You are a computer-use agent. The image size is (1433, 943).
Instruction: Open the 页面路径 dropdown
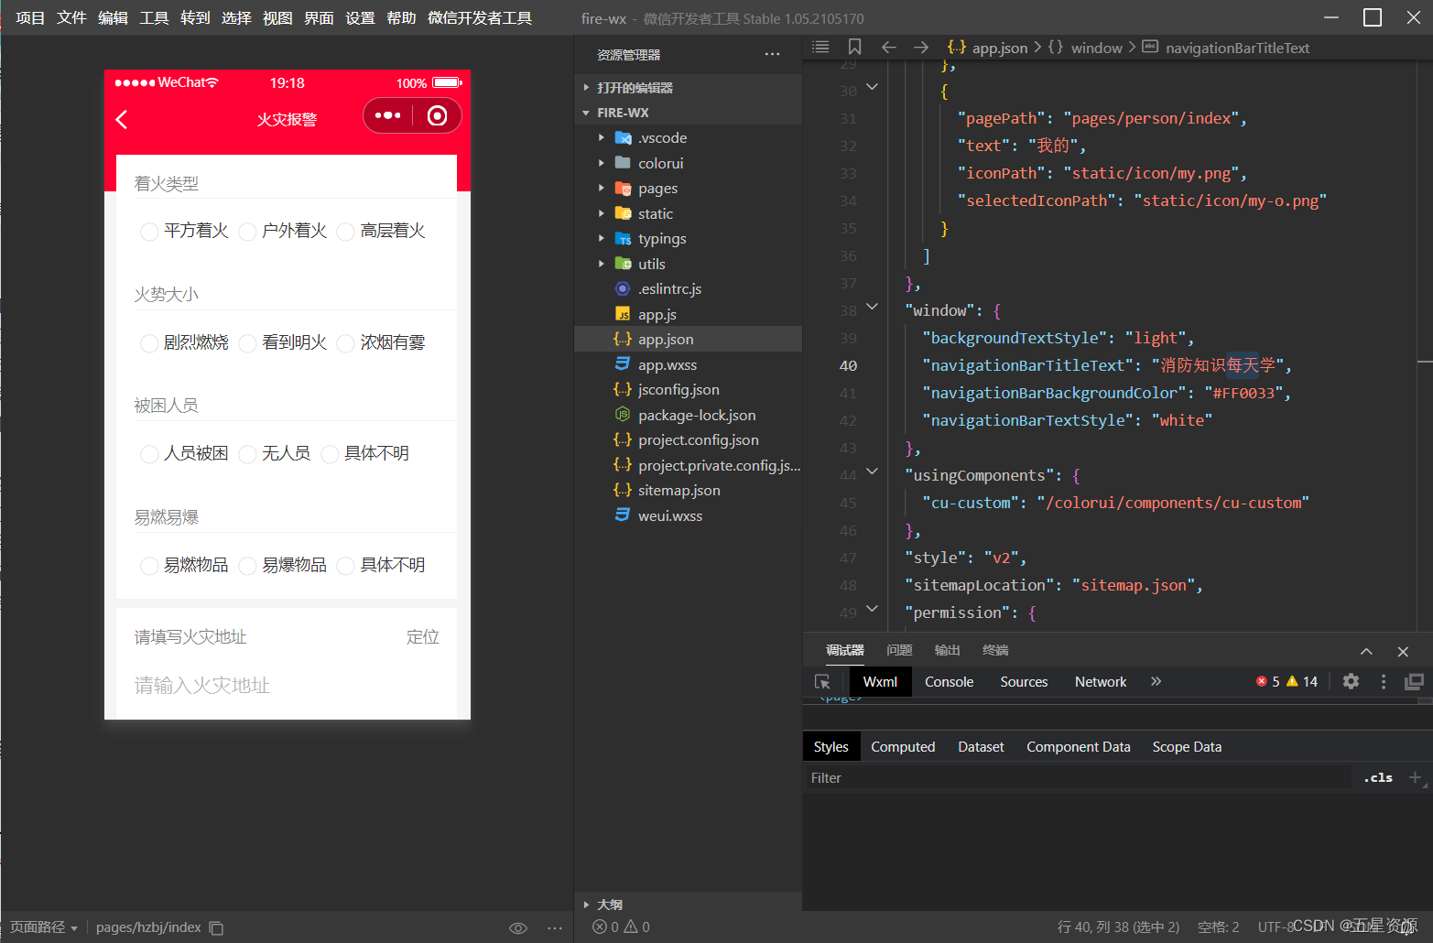pos(44,927)
